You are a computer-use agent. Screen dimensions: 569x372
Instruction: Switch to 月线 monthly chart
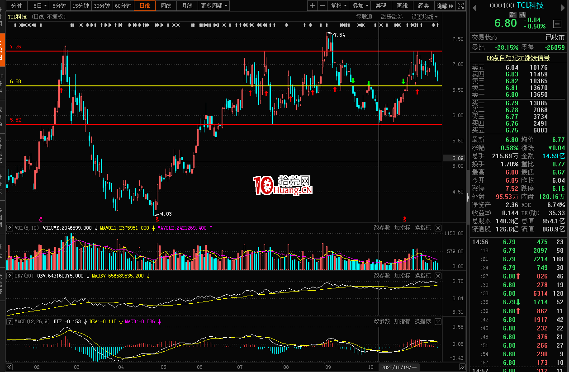(187, 6)
